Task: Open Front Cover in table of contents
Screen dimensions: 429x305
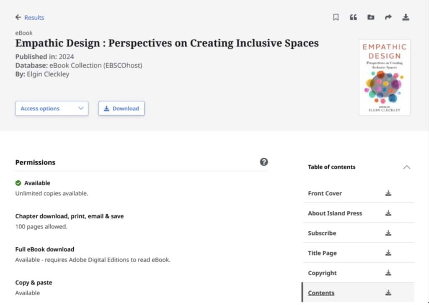Action: click(x=325, y=193)
